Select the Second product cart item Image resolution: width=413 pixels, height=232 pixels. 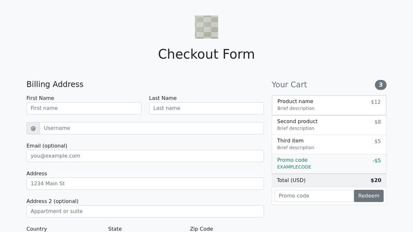click(329, 125)
